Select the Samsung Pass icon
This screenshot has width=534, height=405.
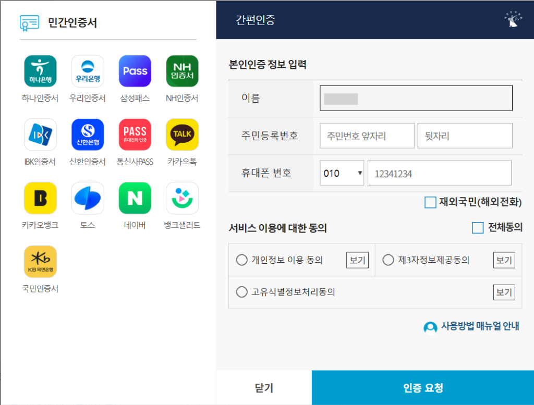pyautogui.click(x=135, y=71)
